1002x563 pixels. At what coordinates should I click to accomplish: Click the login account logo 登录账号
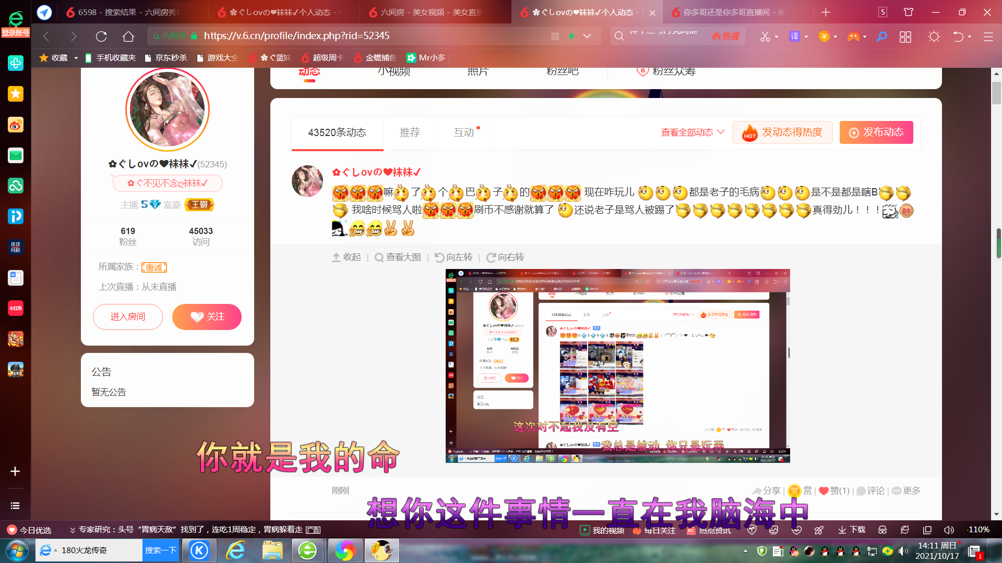point(16,25)
